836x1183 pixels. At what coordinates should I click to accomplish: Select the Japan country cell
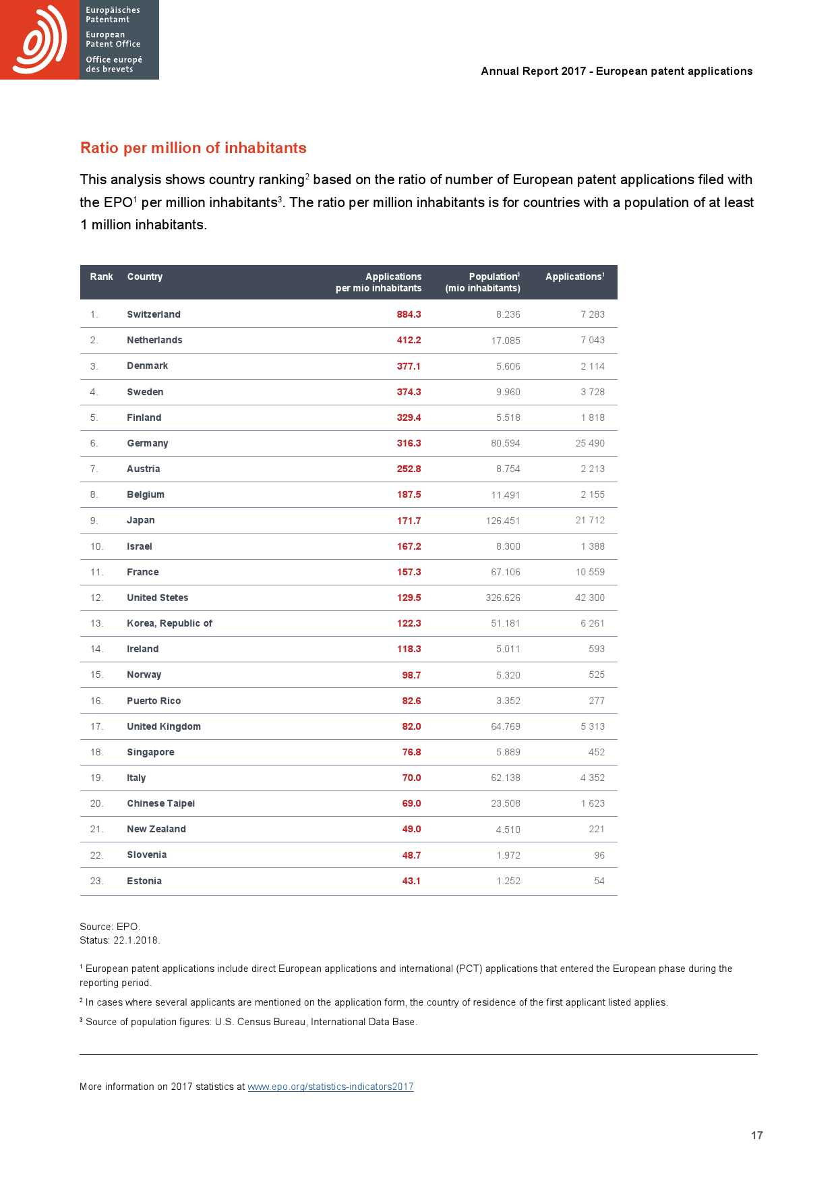click(141, 520)
